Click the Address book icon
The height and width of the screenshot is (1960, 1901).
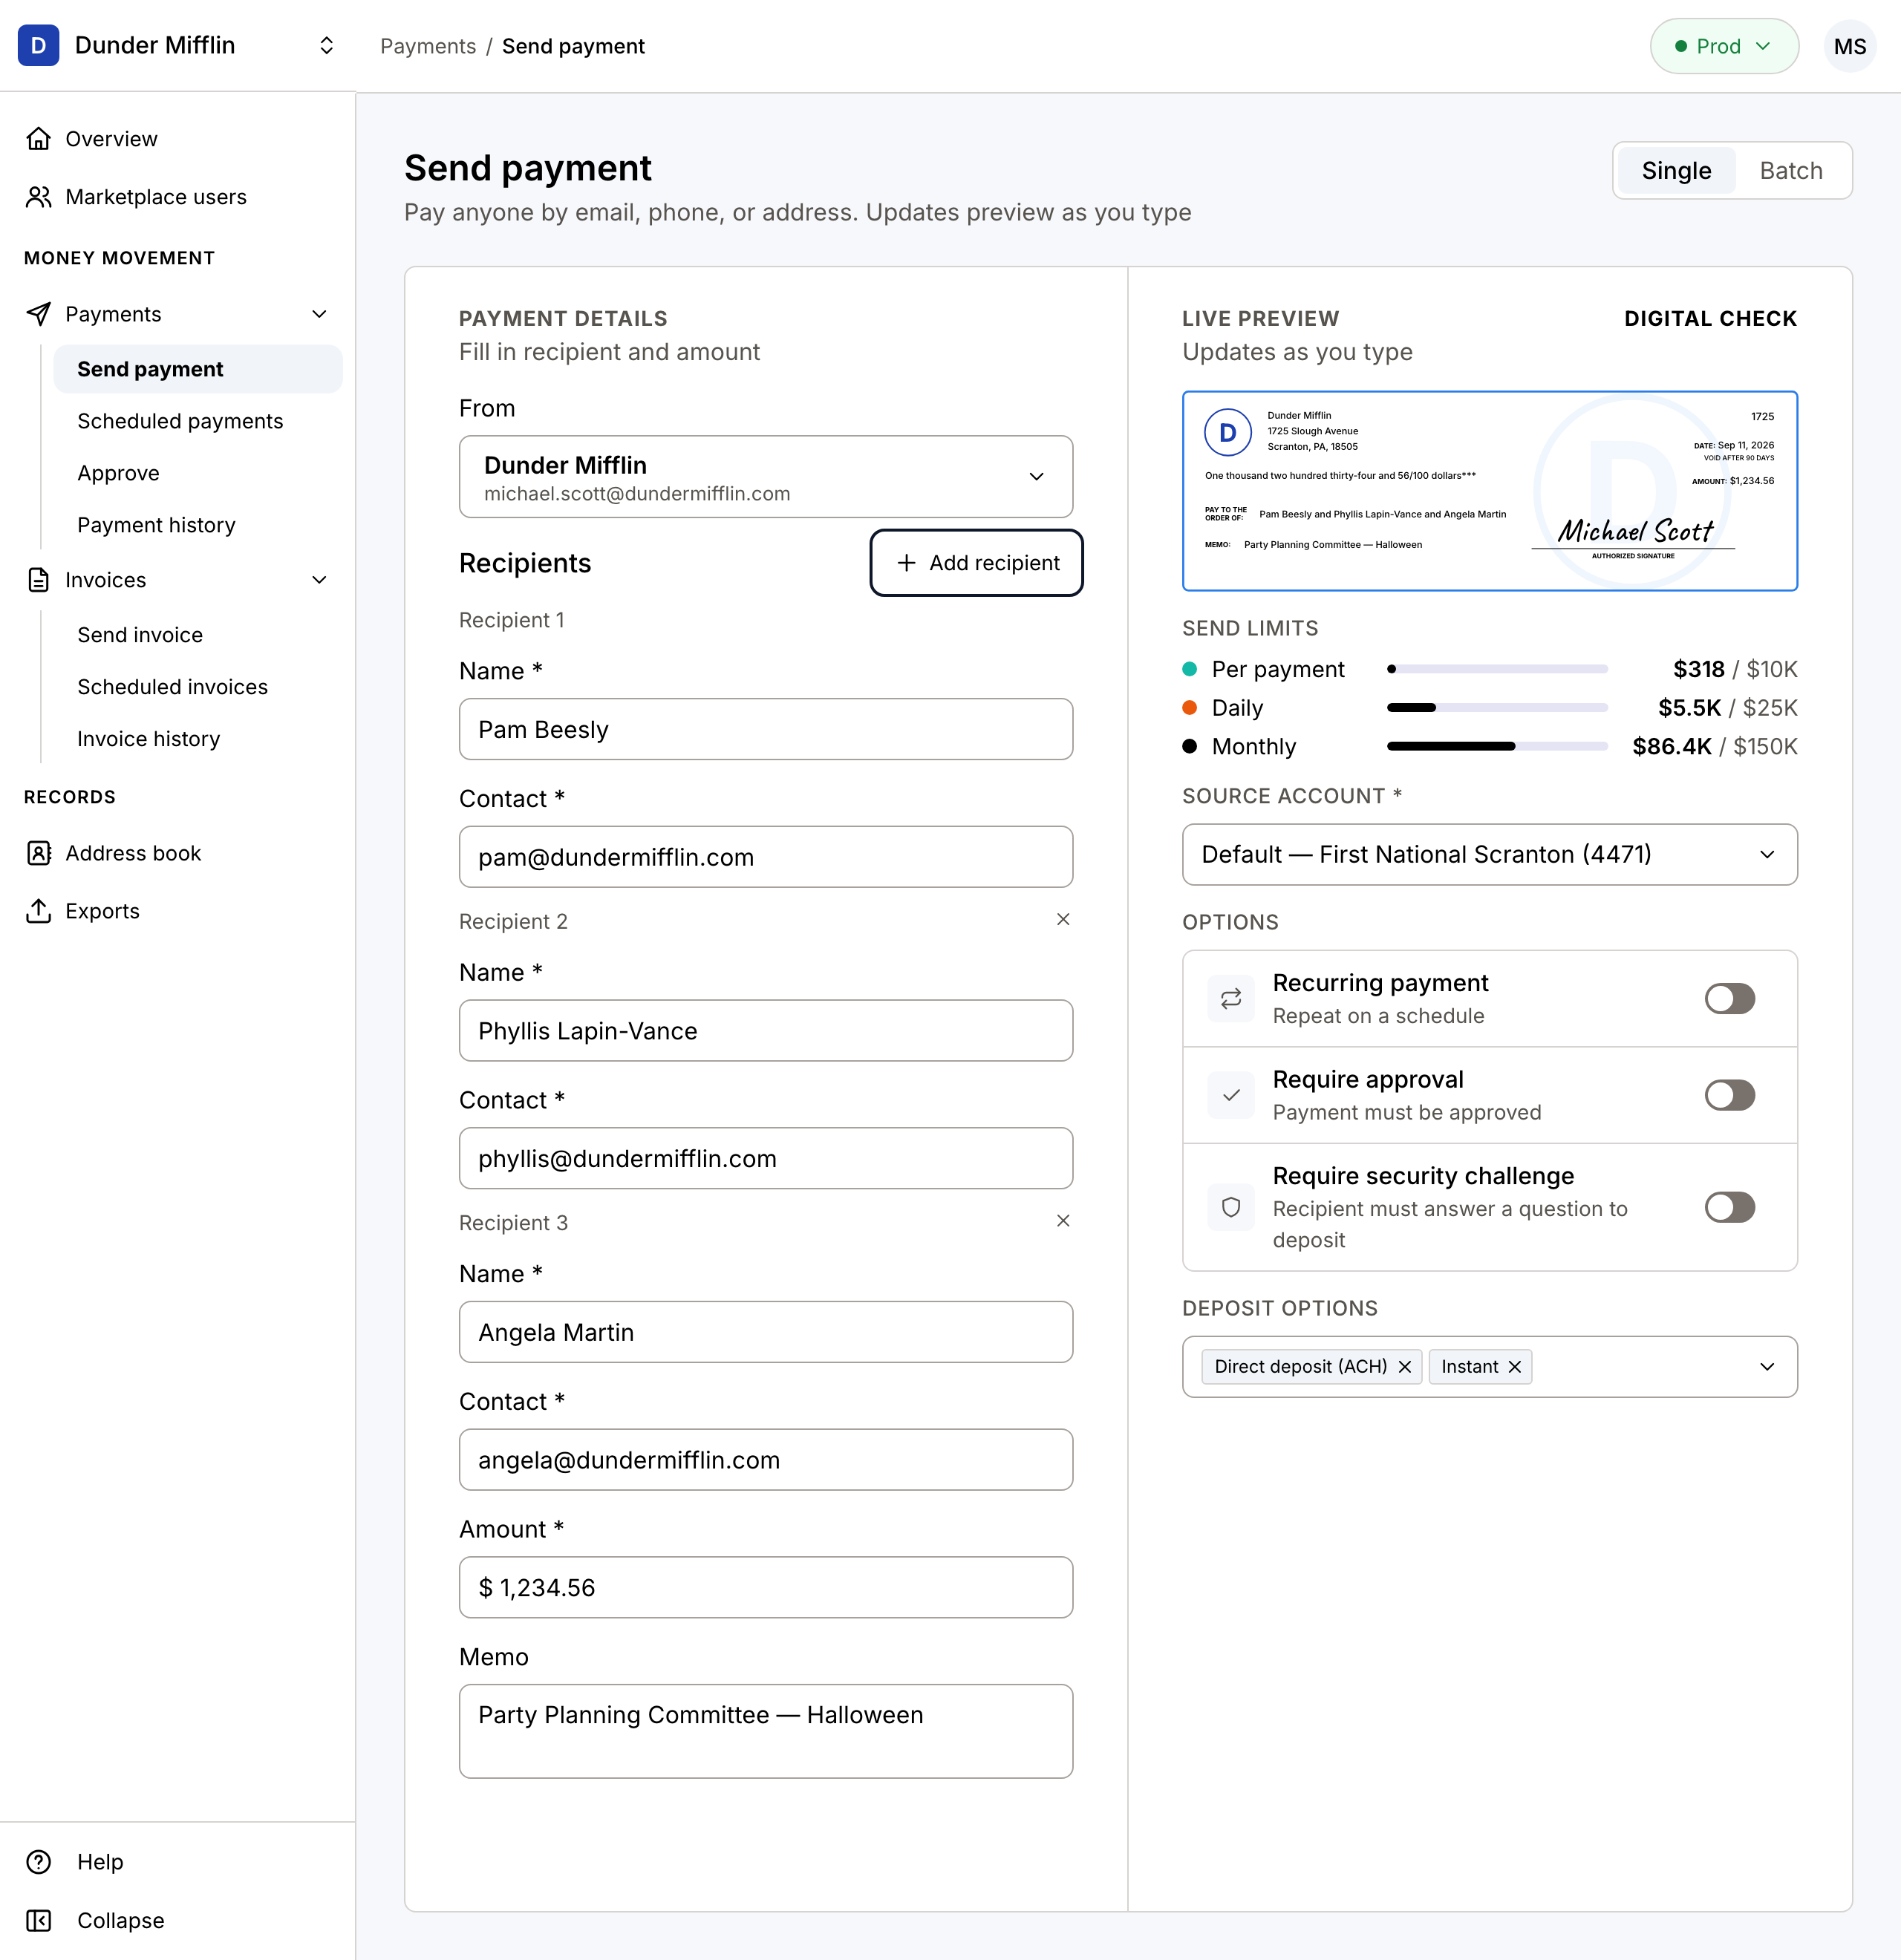coord(38,853)
